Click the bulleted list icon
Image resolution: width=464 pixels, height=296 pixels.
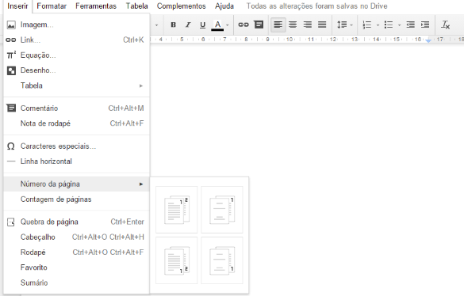pyautogui.click(x=389, y=25)
